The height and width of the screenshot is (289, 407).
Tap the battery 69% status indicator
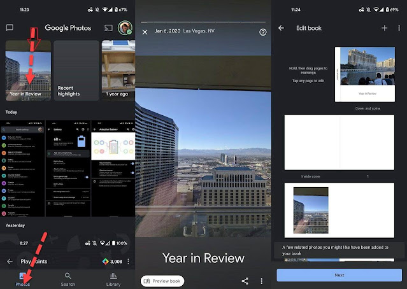click(392, 10)
